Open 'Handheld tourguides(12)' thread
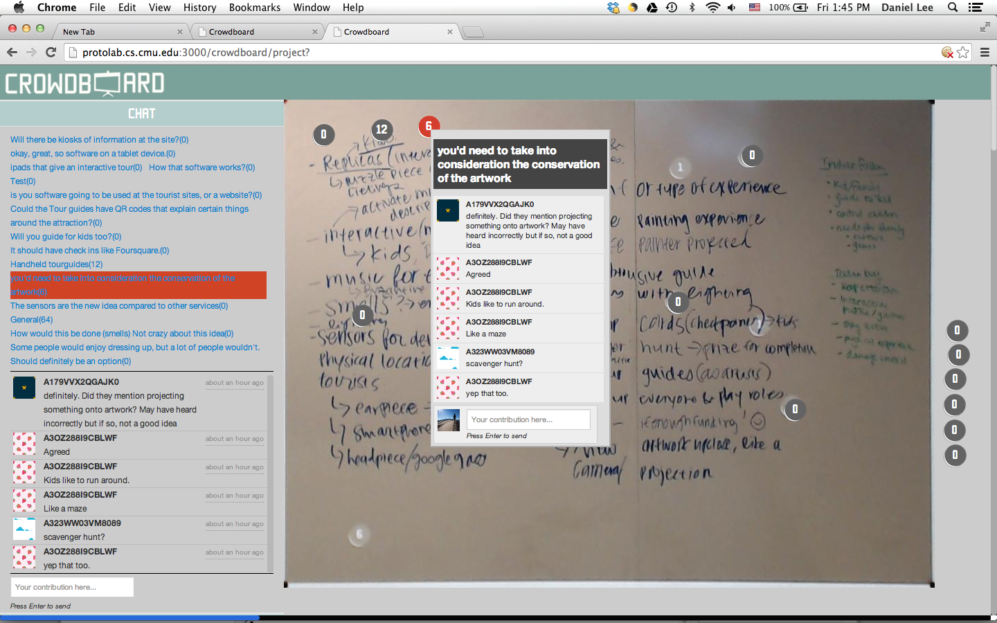Image resolution: width=997 pixels, height=623 pixels. click(56, 264)
